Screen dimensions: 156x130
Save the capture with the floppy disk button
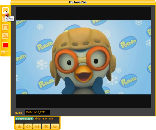click(37, 126)
